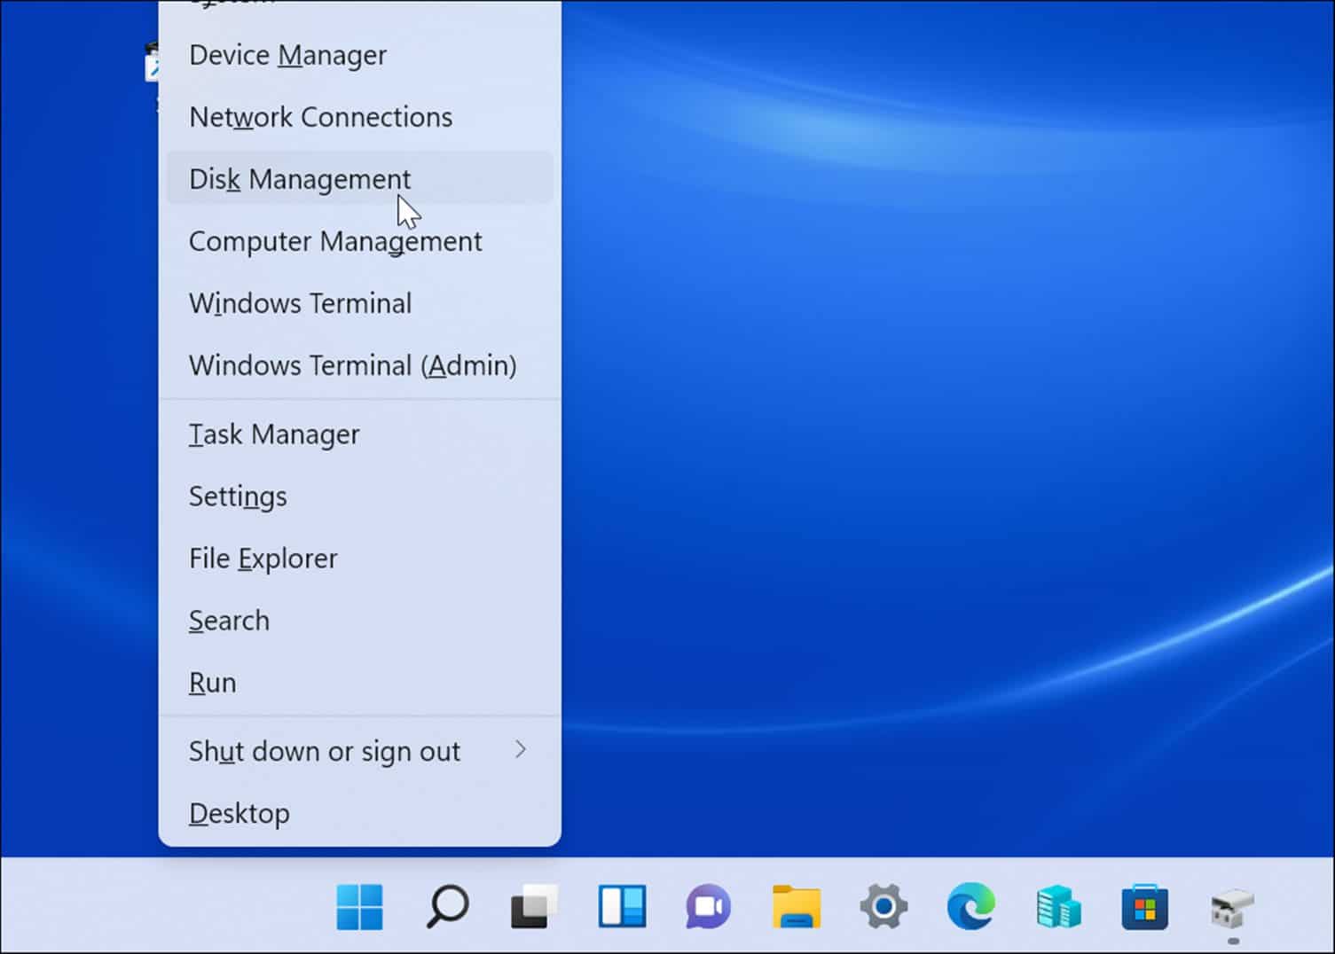
Task: Open Task Manager from the menu
Action: coord(273,434)
